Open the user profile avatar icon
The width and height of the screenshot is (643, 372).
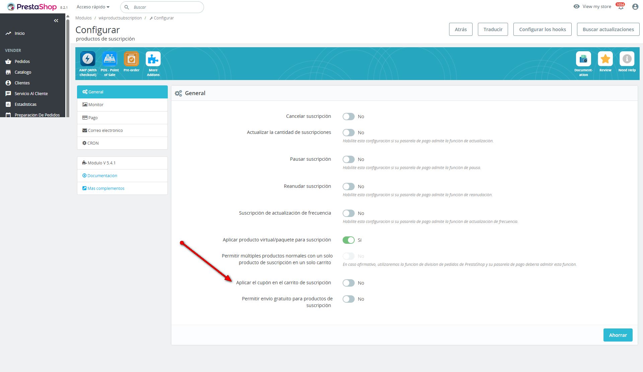tap(635, 7)
